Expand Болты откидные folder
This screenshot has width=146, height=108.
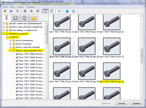point(10,44)
